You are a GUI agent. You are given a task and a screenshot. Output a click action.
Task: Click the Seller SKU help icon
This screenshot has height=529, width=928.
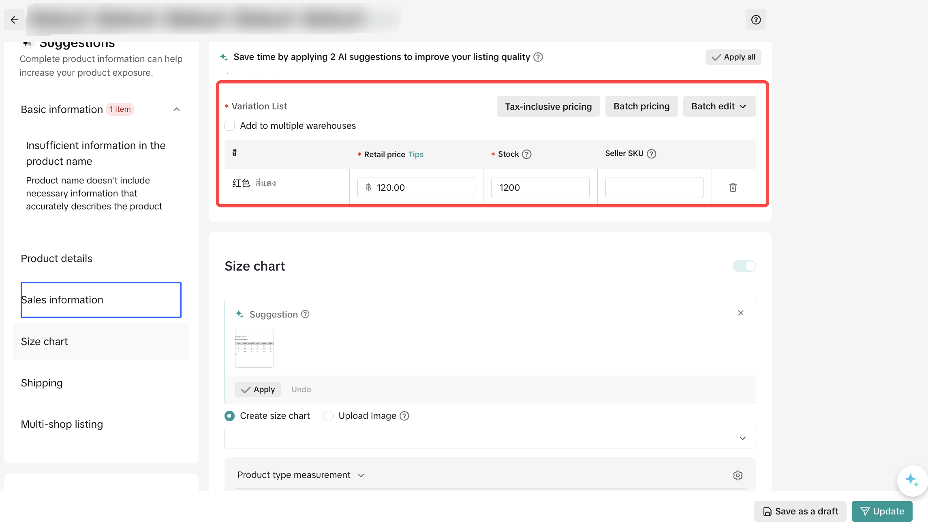[651, 154]
